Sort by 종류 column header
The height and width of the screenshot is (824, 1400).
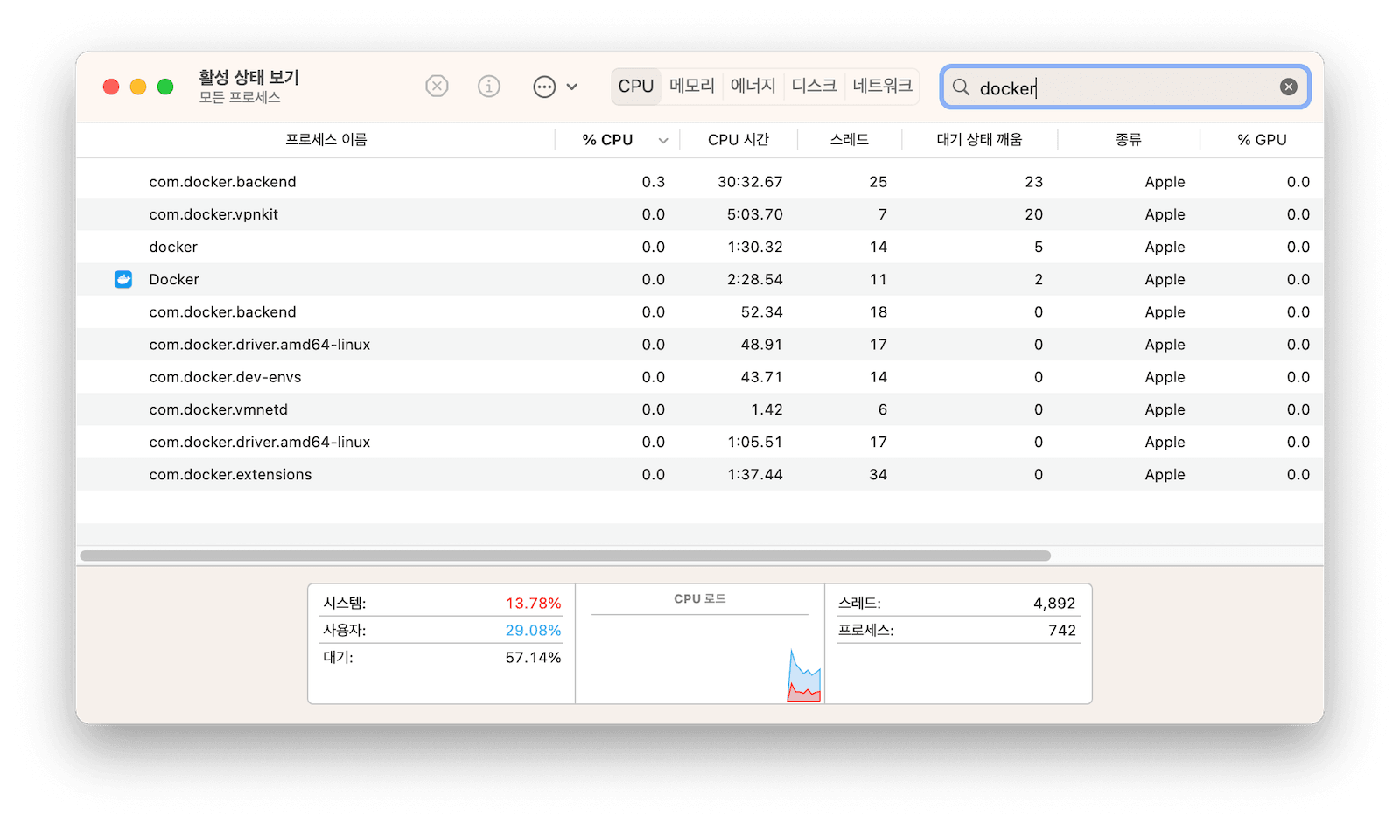click(x=1129, y=140)
